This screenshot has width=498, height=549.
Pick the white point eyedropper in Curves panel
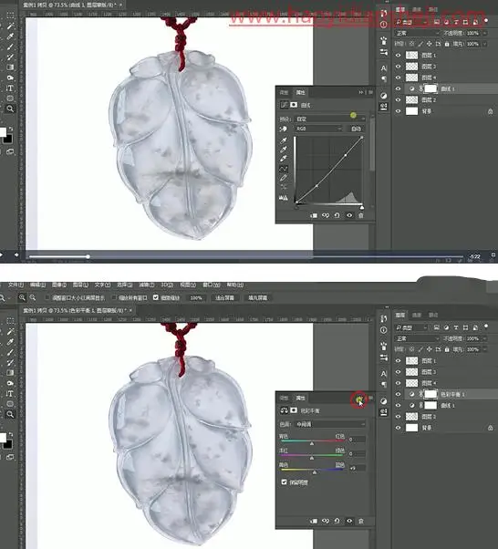[x=284, y=159]
